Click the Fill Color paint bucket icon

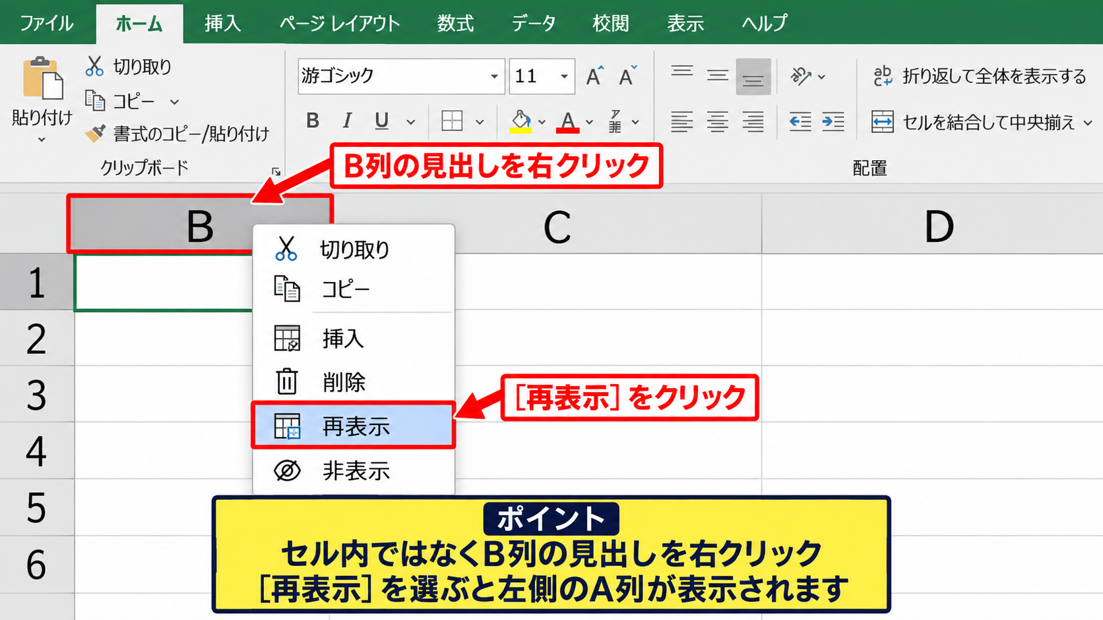(x=520, y=121)
